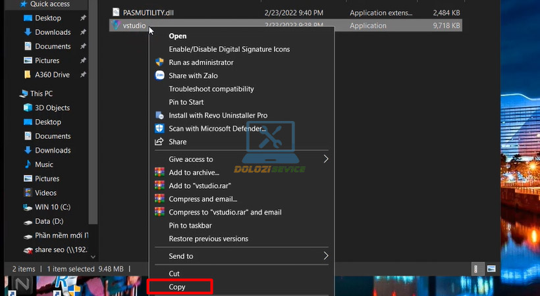Open Pictures under Quick access
Screen dimensions: 540x296
point(47,61)
